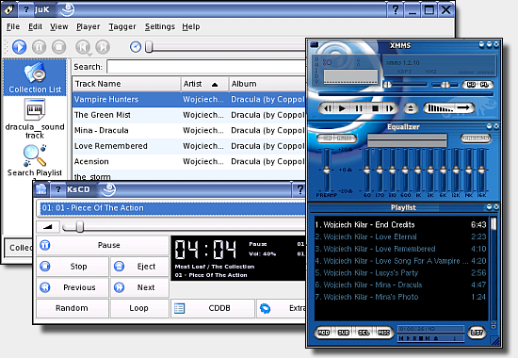Toggle Random play in KsCD

pyautogui.click(x=73, y=308)
